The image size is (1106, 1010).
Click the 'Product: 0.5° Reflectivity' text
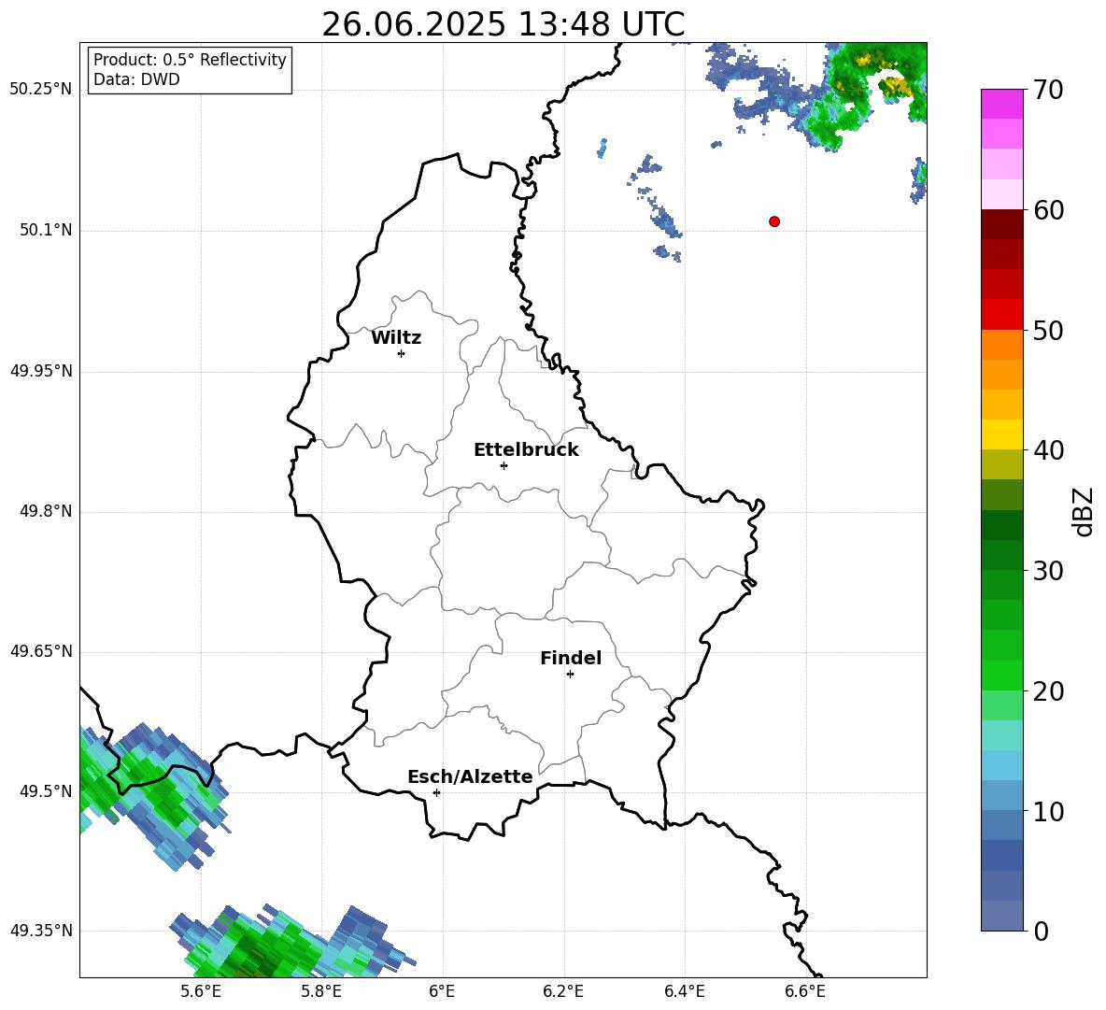click(x=190, y=60)
